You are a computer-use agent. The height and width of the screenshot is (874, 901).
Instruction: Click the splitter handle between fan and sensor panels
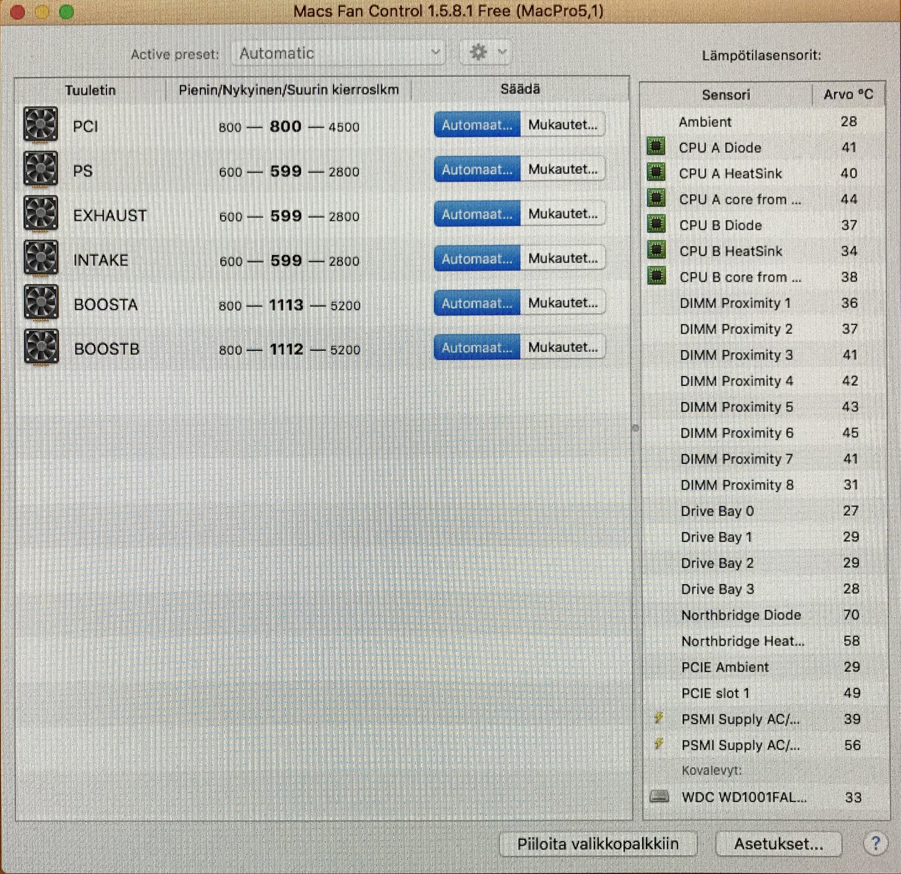(636, 428)
